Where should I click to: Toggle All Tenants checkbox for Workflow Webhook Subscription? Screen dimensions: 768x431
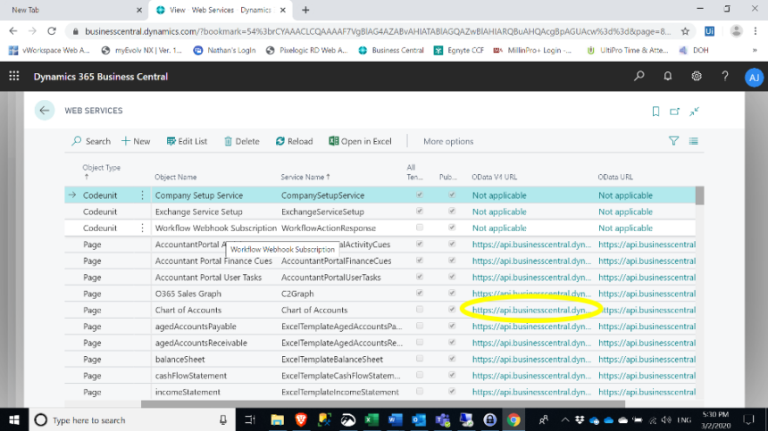click(419, 228)
